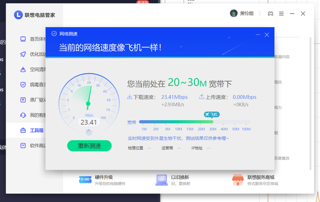Click the game controller icon in title bar
320x202 pixels.
271,14
